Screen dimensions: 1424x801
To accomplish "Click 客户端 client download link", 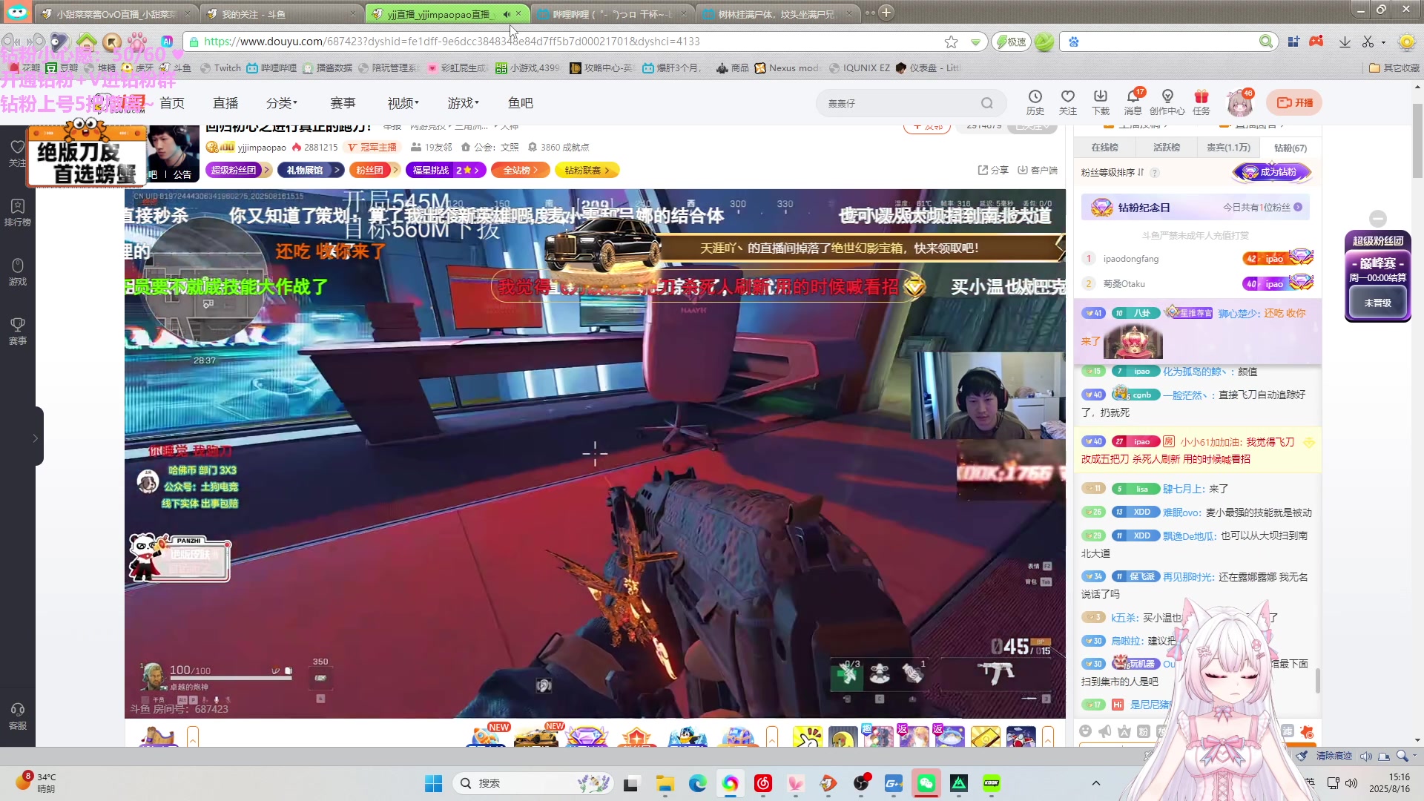I will (1037, 171).
